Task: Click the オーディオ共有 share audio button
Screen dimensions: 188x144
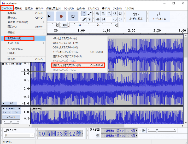Action: pyautogui.click(x=159, y=16)
